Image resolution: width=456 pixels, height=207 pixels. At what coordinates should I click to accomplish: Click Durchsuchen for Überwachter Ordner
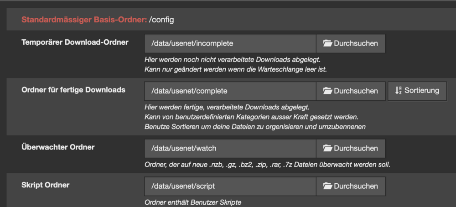[x=351, y=148]
